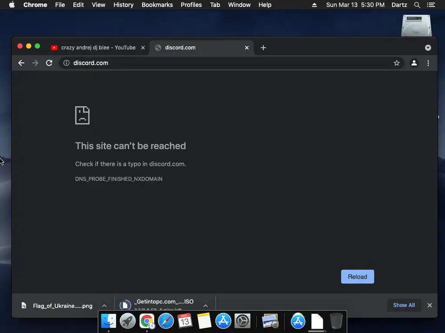Select the discord.com tab
The width and height of the screenshot is (445, 333).
[202, 48]
